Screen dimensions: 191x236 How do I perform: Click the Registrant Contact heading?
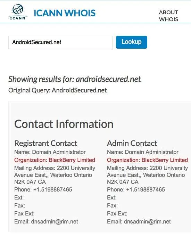(46, 143)
